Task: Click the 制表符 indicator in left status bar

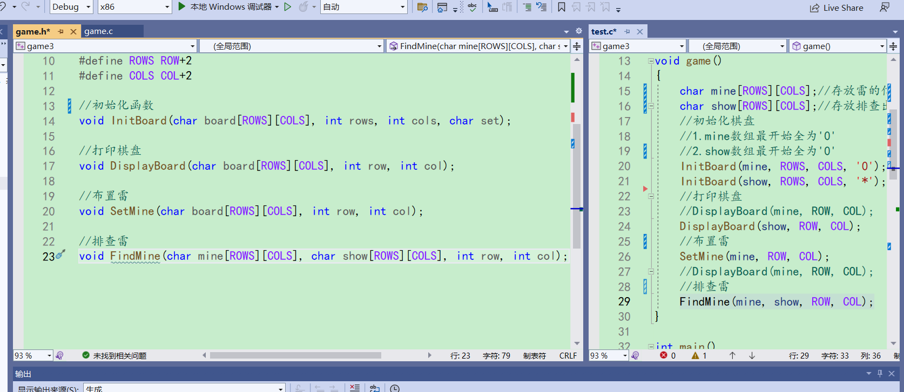Action: [535, 356]
